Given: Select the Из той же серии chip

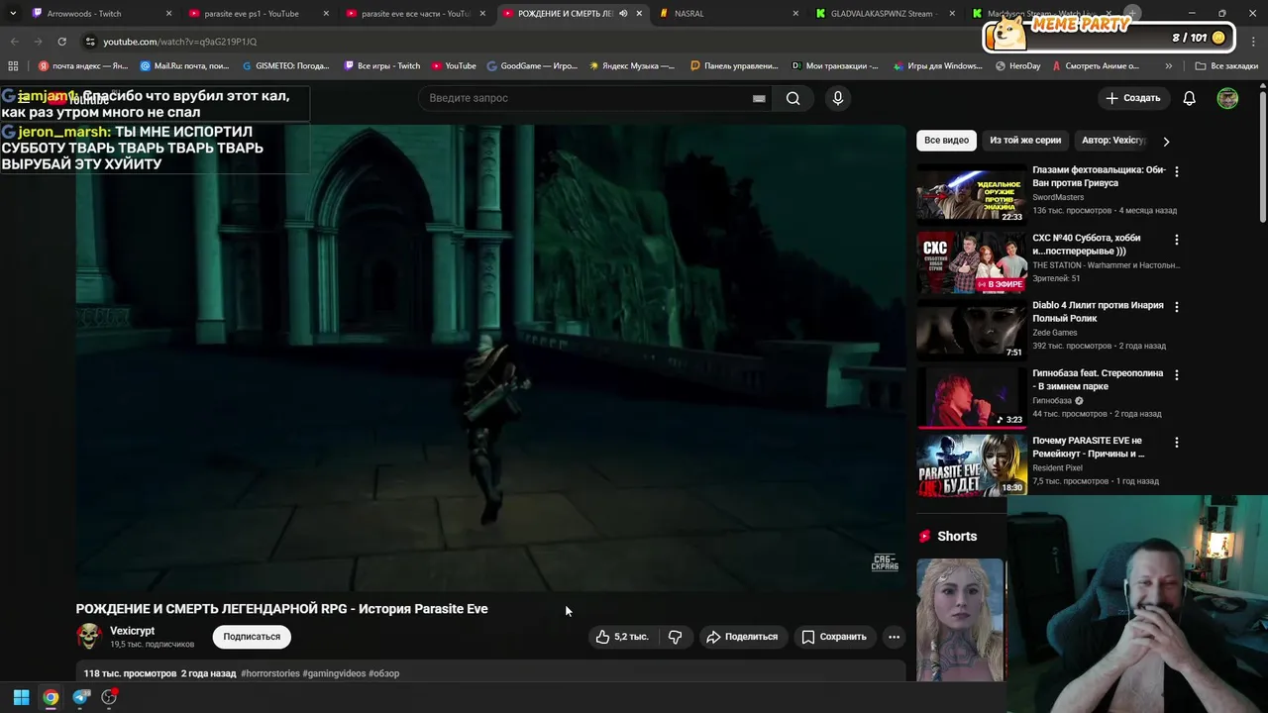Looking at the screenshot, I should point(1025,141).
